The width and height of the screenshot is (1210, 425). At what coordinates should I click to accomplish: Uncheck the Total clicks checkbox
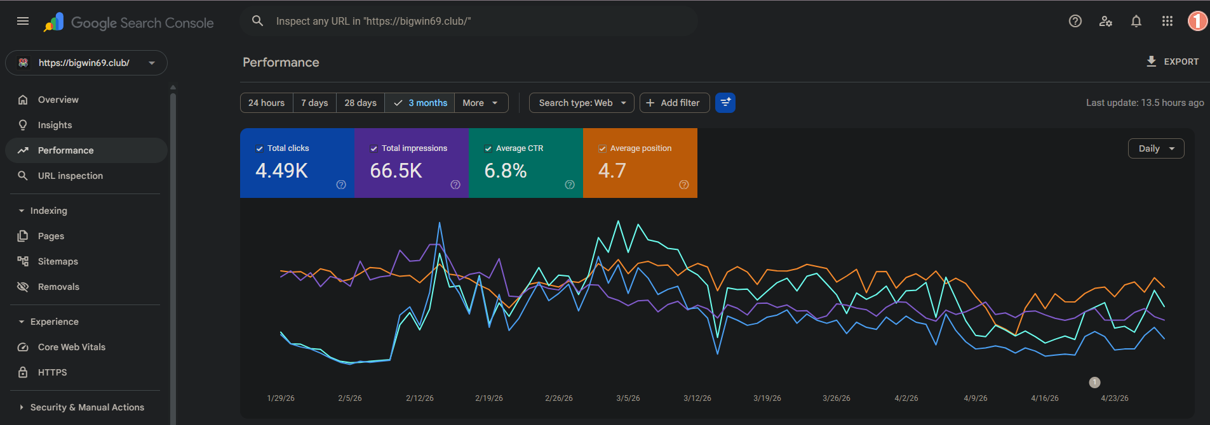[x=259, y=148]
